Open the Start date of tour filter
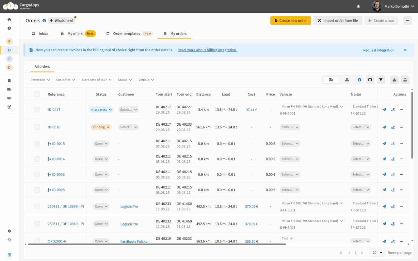 click(x=96, y=80)
